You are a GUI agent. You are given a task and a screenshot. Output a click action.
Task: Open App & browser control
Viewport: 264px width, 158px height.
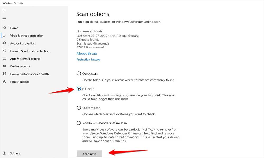click(25, 59)
